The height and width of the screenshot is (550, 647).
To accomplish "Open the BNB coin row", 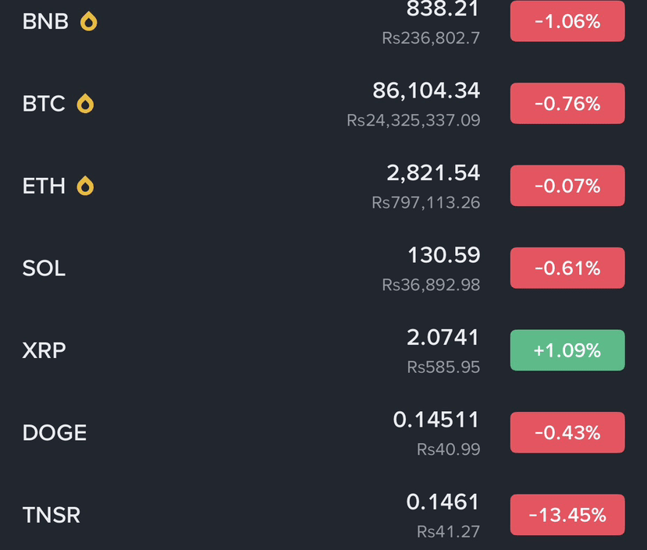I will 323,21.
